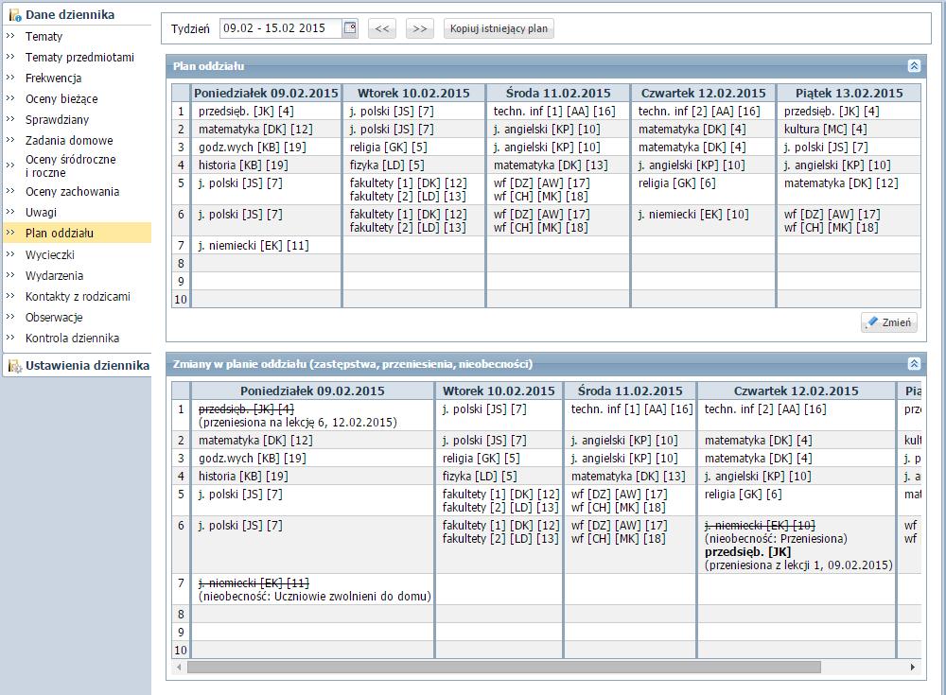The height and width of the screenshot is (695, 946).
Task: Click '(przeniesiona z lekcji 1, 09.02.2015)' note
Action: tap(798, 565)
